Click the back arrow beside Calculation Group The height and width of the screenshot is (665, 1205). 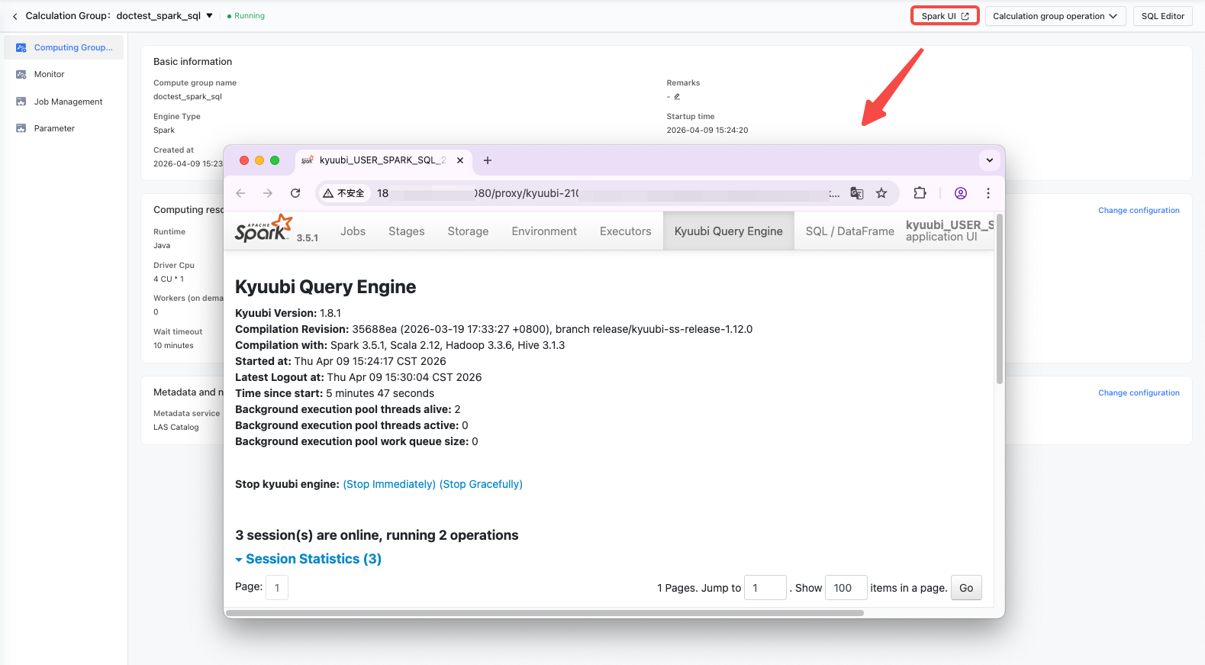14,16
